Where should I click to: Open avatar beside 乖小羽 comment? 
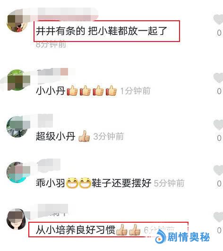pyautogui.click(x=17, y=172)
